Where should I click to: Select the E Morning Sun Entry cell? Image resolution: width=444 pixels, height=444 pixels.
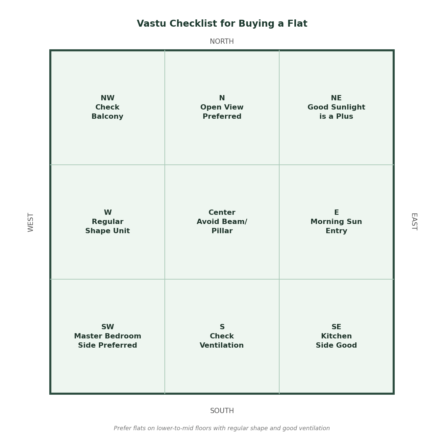(x=336, y=222)
